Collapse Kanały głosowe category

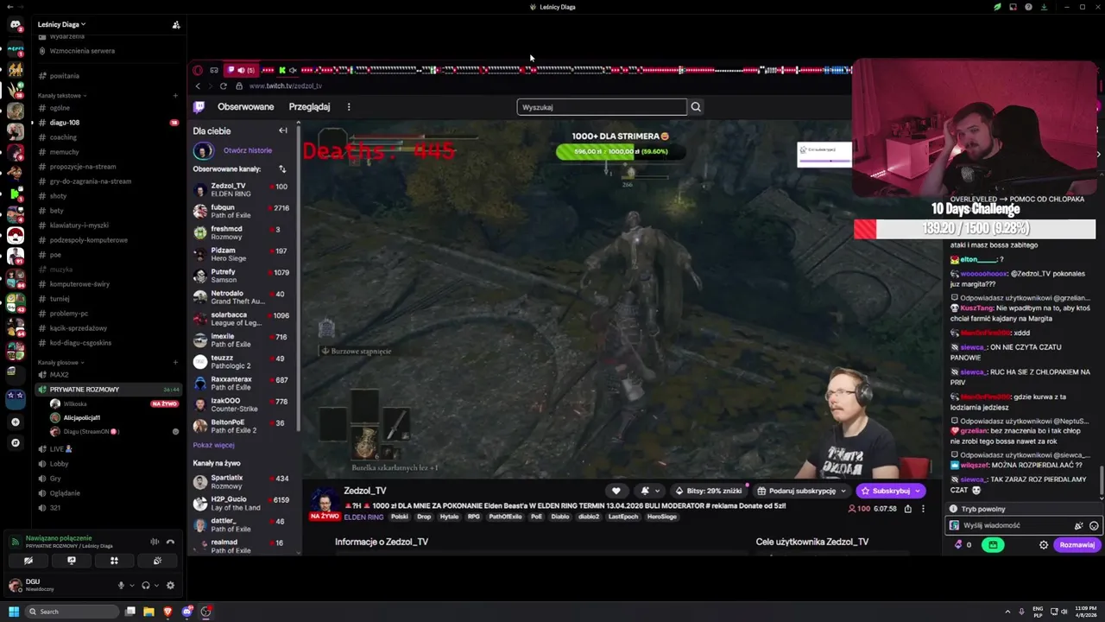(x=60, y=362)
